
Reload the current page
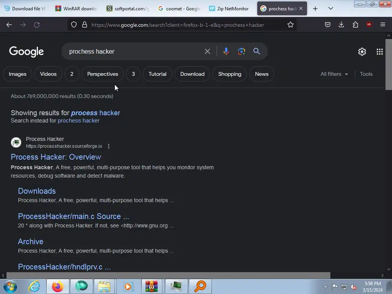tap(37, 25)
